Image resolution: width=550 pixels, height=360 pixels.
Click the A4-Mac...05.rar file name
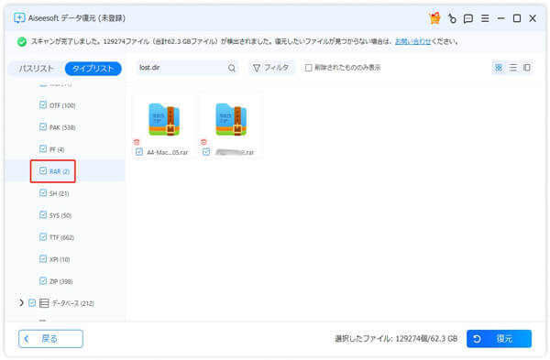(x=168, y=152)
